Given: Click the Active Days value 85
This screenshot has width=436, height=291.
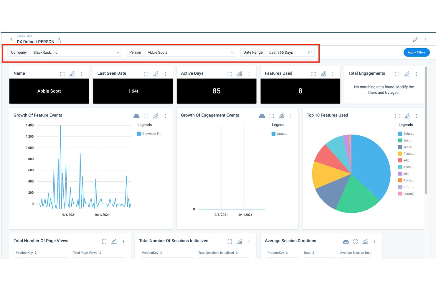Looking at the screenshot, I should tap(217, 91).
